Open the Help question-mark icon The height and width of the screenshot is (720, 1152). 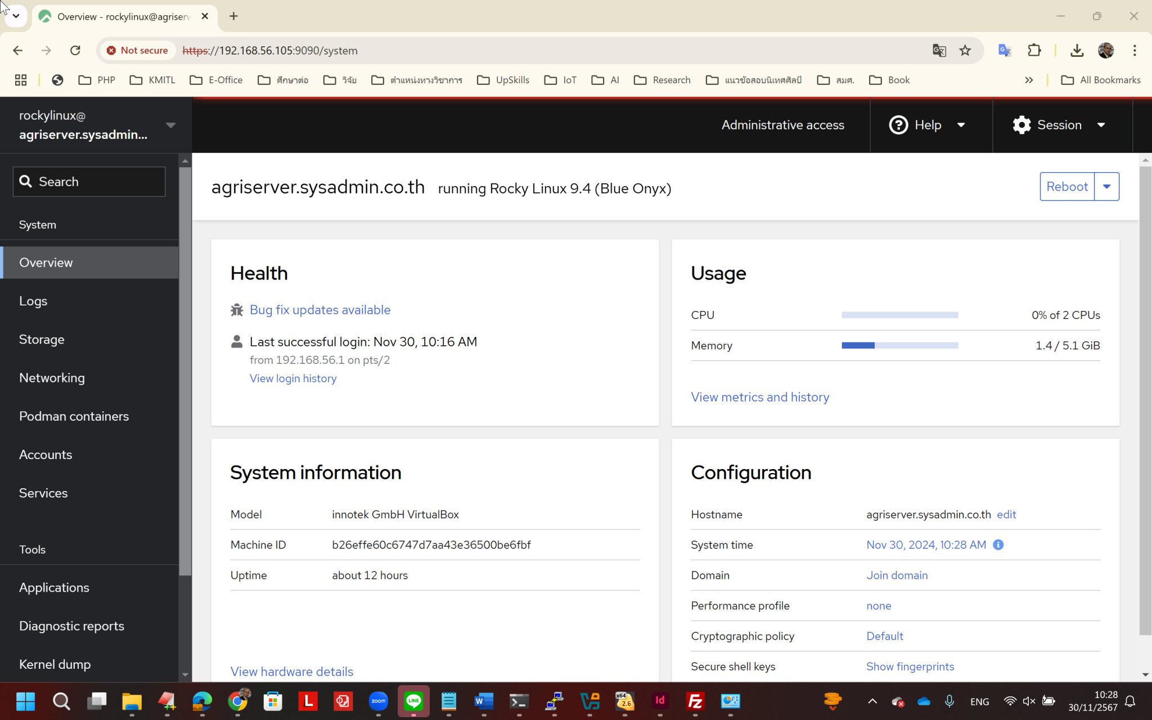(898, 125)
